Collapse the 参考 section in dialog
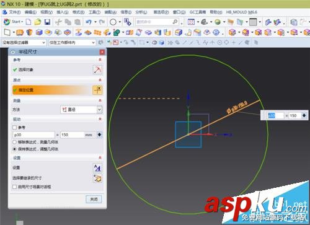This screenshot has width=310, height=225. tap(100, 60)
